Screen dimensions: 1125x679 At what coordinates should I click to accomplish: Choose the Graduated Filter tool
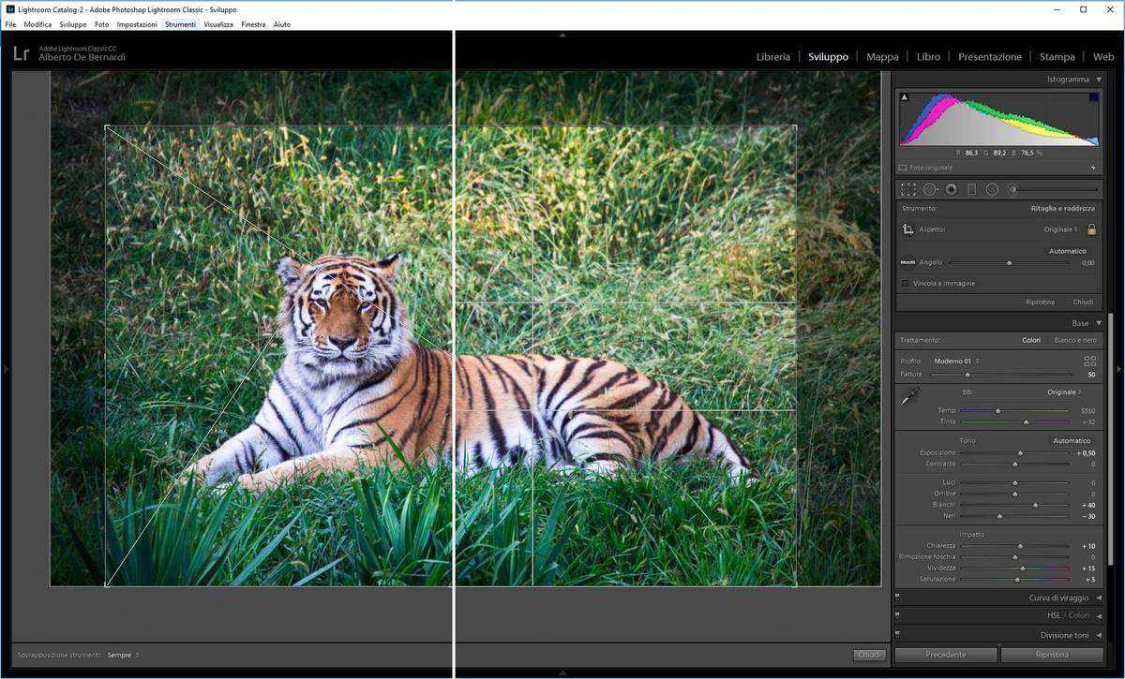click(971, 189)
